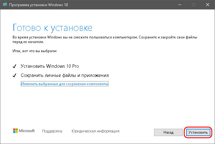Click the title bar text Программа установки Windows 10
This screenshot has height=144, width=215.
pos(39,5)
